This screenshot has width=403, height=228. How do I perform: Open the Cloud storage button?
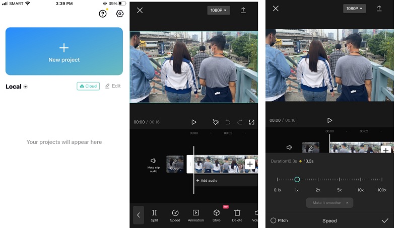click(88, 86)
